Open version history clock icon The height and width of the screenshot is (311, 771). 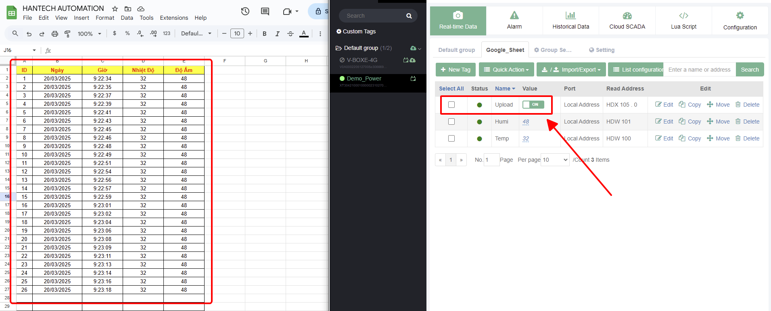245,11
